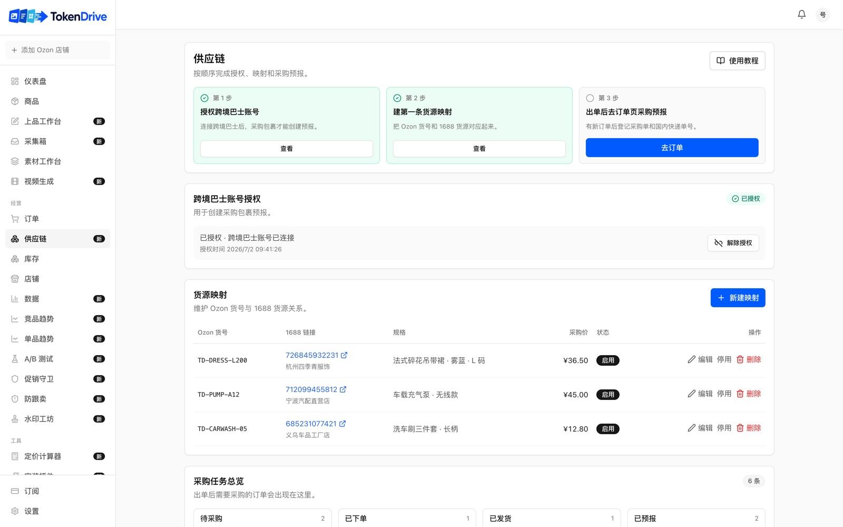The width and height of the screenshot is (843, 527).
Task: Select the 待采购 task card
Action: [262, 518]
